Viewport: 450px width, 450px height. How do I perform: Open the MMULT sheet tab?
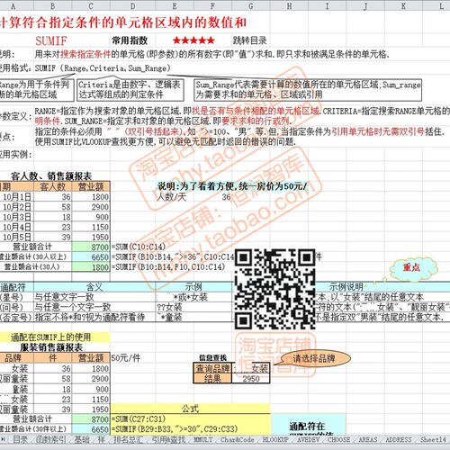(x=203, y=440)
